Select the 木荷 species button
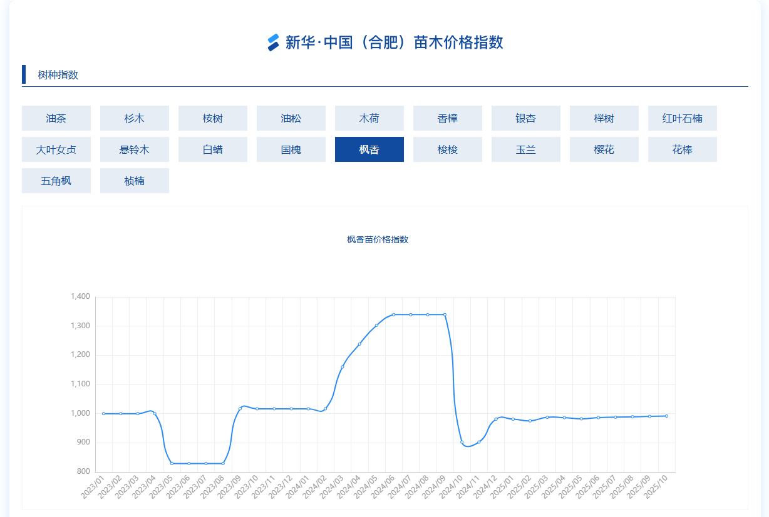Screen dimensions: 769x517 tap(369, 118)
